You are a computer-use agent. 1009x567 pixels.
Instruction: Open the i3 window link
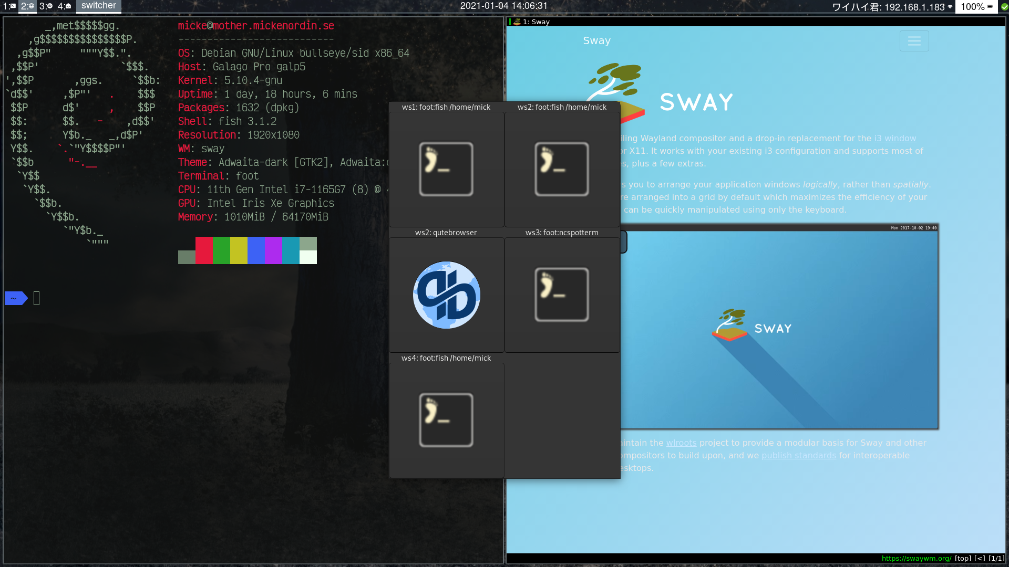[x=895, y=139]
